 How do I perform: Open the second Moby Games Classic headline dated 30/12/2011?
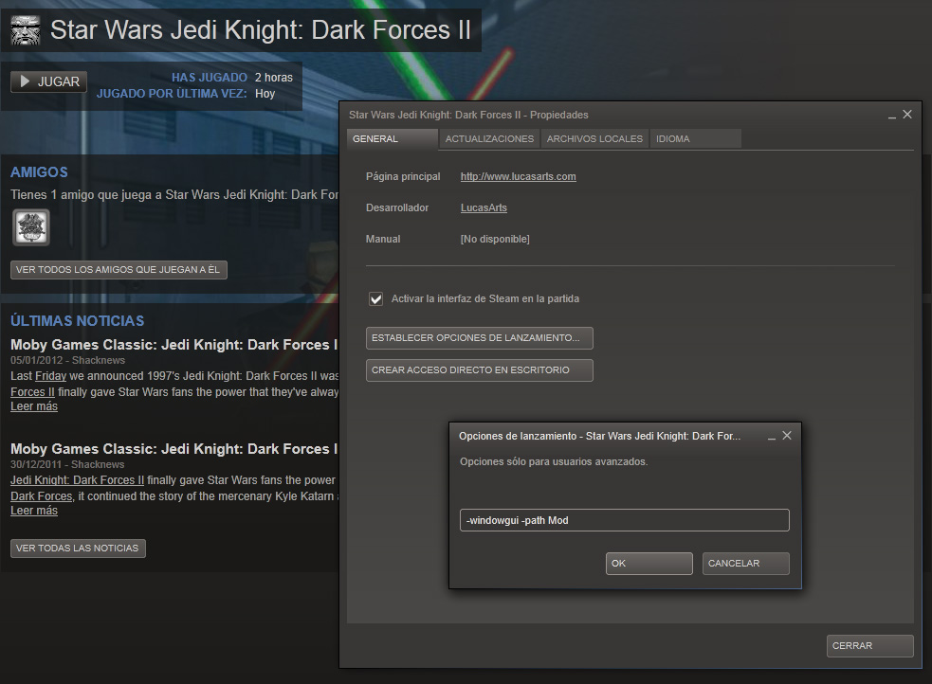pos(174,449)
